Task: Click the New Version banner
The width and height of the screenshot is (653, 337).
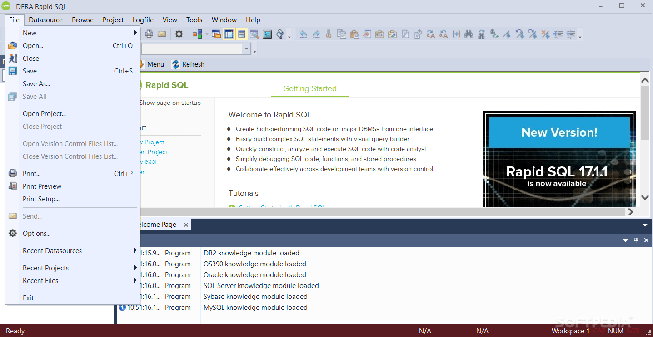Action: click(559, 159)
